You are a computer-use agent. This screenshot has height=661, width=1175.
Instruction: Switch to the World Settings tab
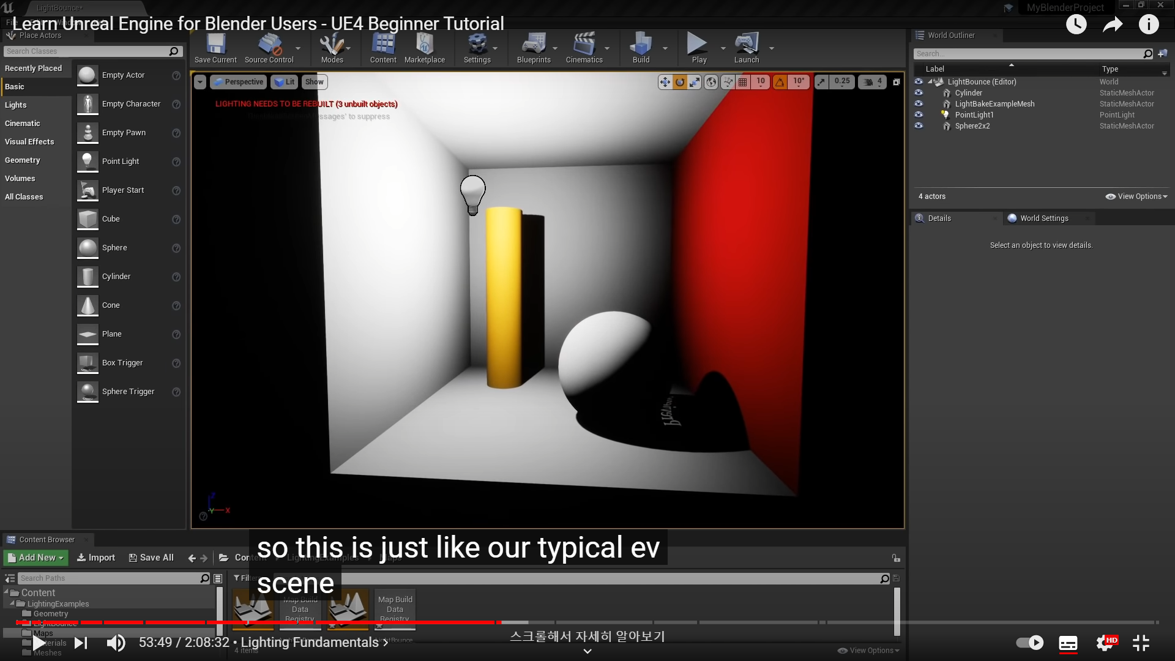[x=1043, y=218]
